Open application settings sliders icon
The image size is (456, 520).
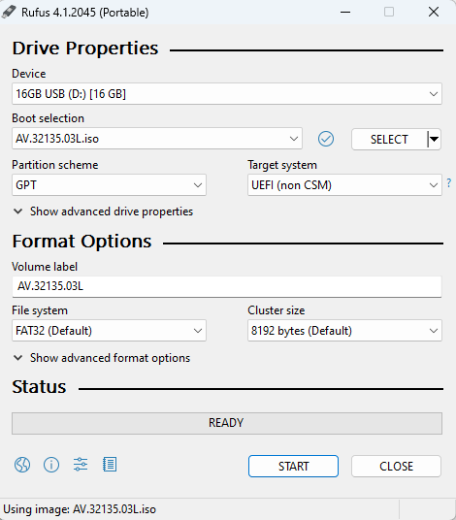click(x=81, y=465)
